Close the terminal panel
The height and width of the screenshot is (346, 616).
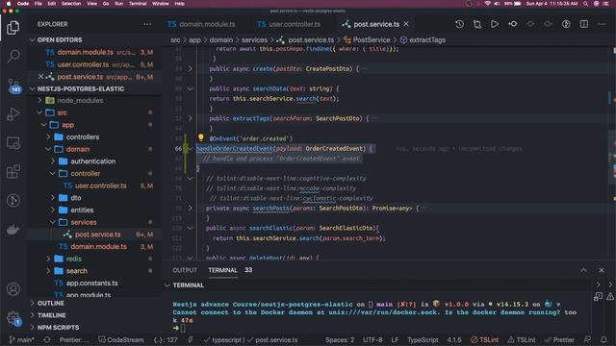(602, 270)
